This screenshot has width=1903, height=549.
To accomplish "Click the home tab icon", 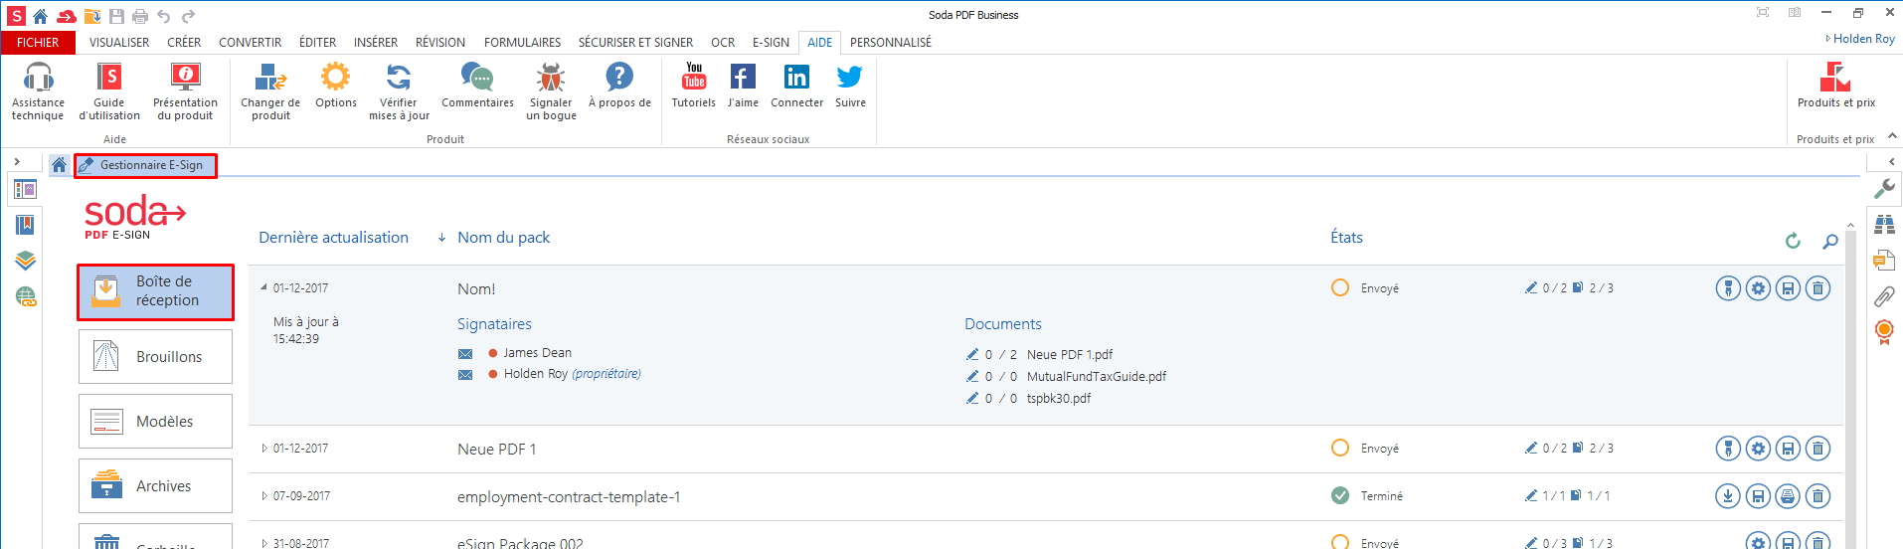I will 60,165.
